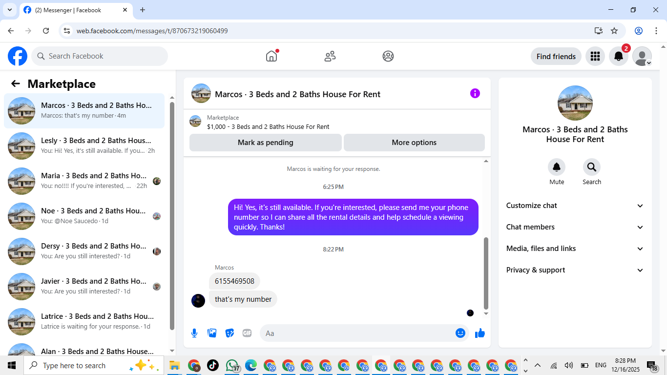This screenshot has height=375, width=667.
Task: Expand Privacy & support section
Action: click(575, 270)
